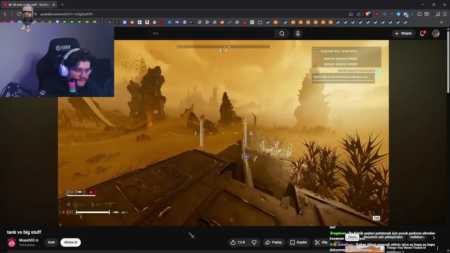Close the tank vs big stuff tab

click(54, 5)
